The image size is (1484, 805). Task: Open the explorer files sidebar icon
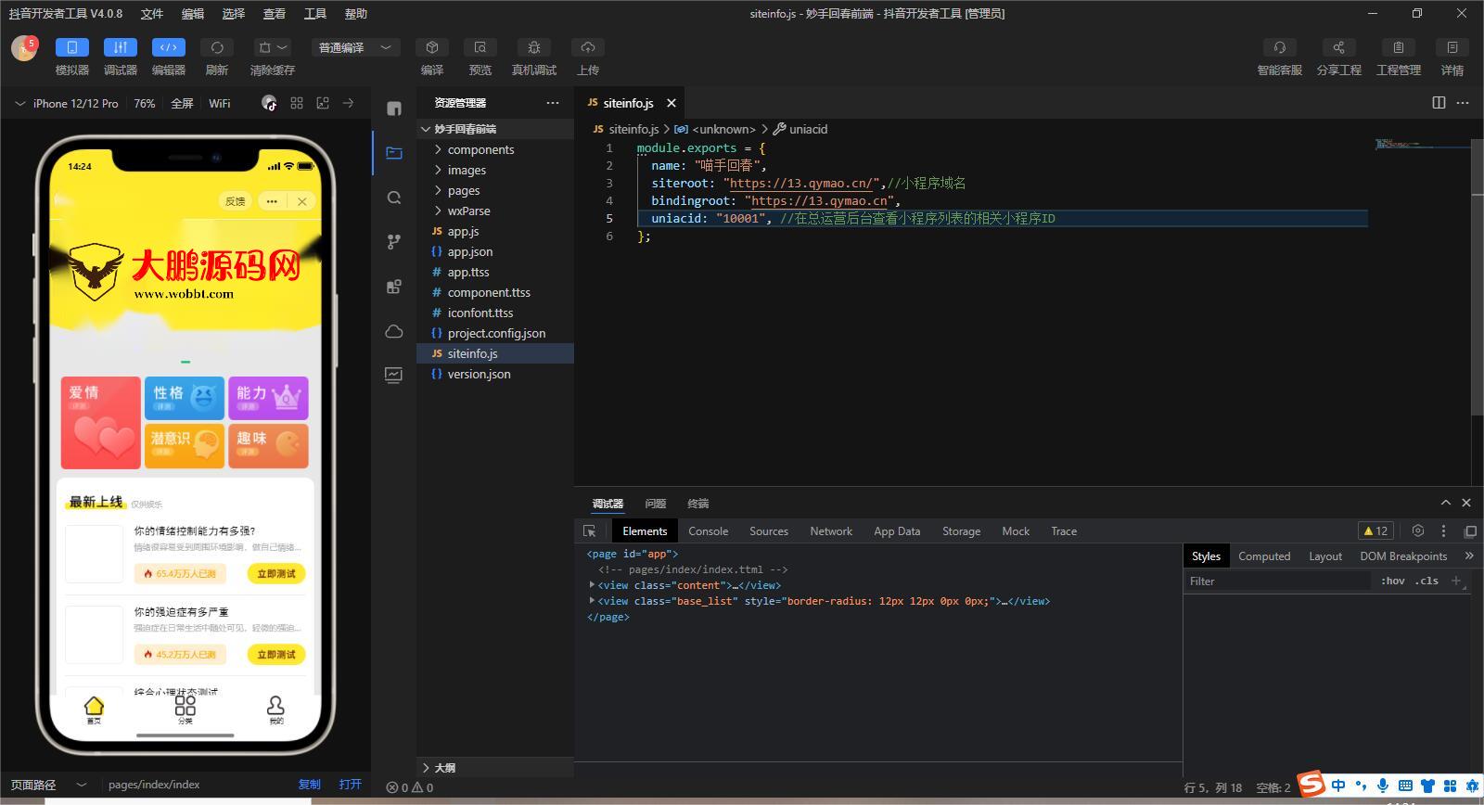(394, 153)
